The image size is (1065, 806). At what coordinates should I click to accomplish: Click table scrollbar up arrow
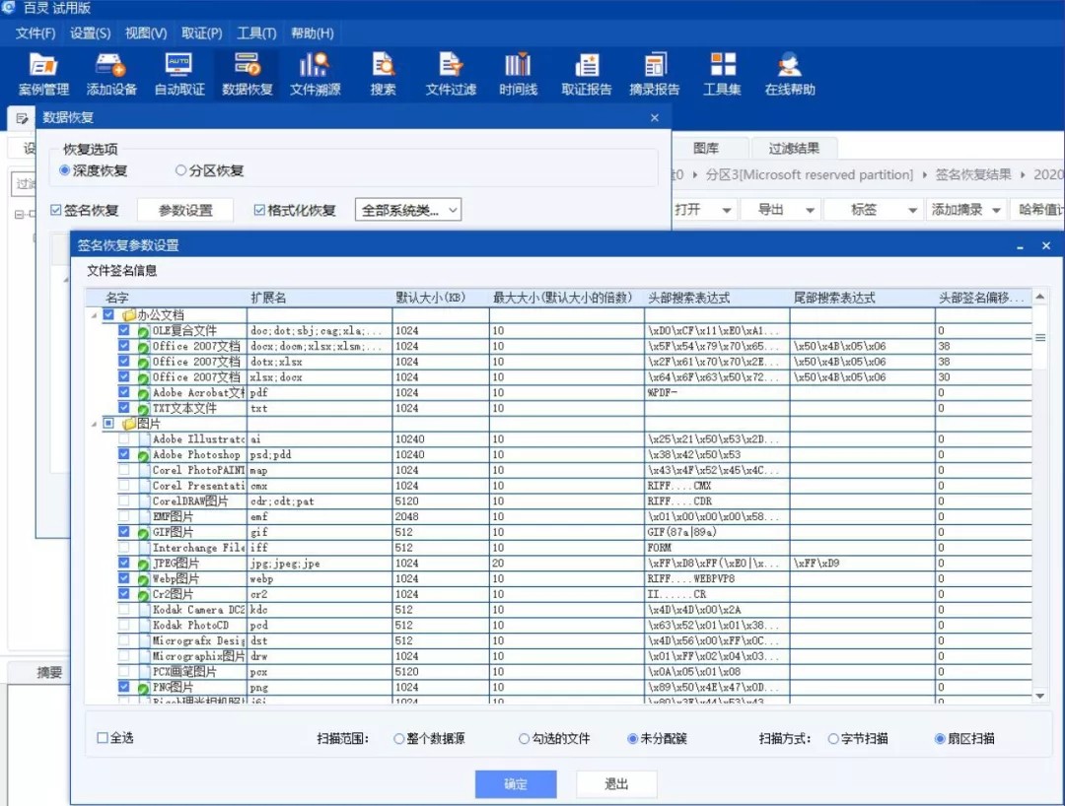click(x=1040, y=297)
